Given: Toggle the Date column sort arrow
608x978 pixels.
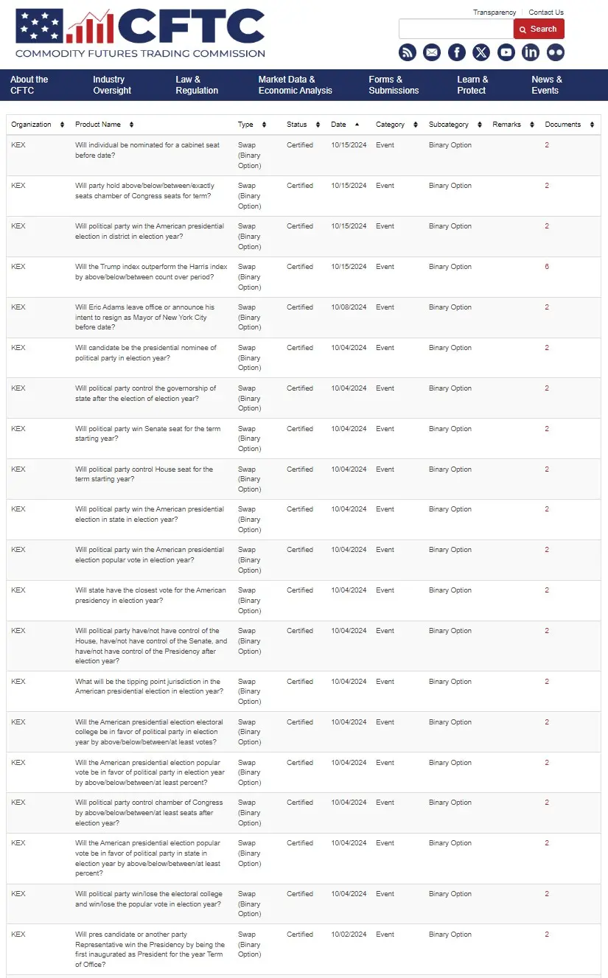Looking at the screenshot, I should [357, 125].
